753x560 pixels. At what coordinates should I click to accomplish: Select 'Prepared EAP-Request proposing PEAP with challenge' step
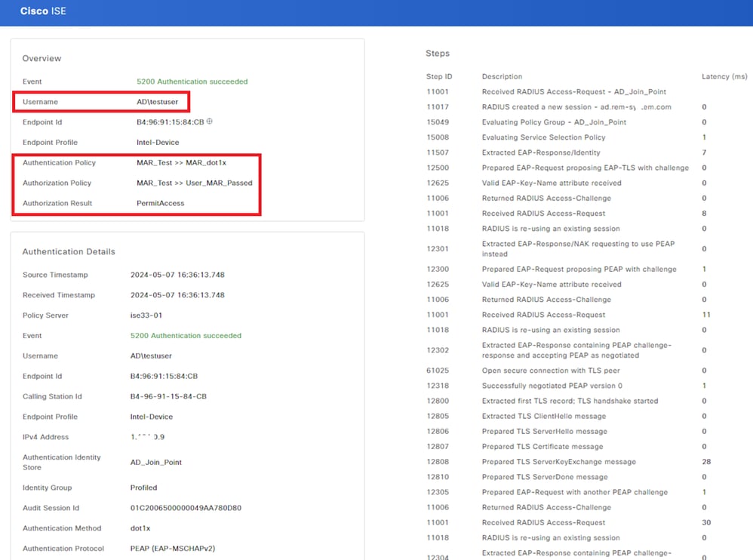579,269
